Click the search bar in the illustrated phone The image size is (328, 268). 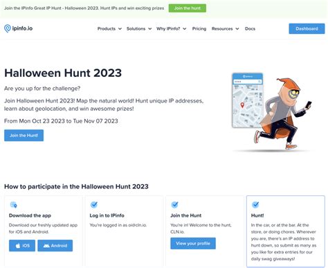(x=247, y=82)
